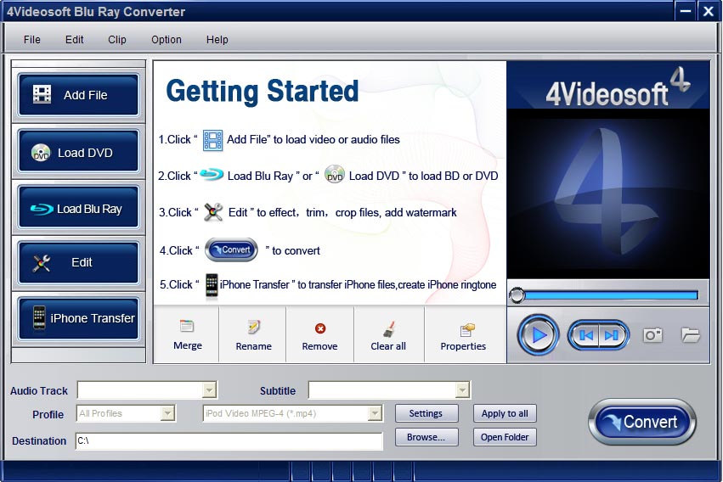Skip to next clip in preview
Screen dimensions: 723x482
tap(613, 335)
